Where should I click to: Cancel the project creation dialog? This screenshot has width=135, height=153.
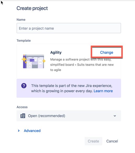tap(112, 141)
